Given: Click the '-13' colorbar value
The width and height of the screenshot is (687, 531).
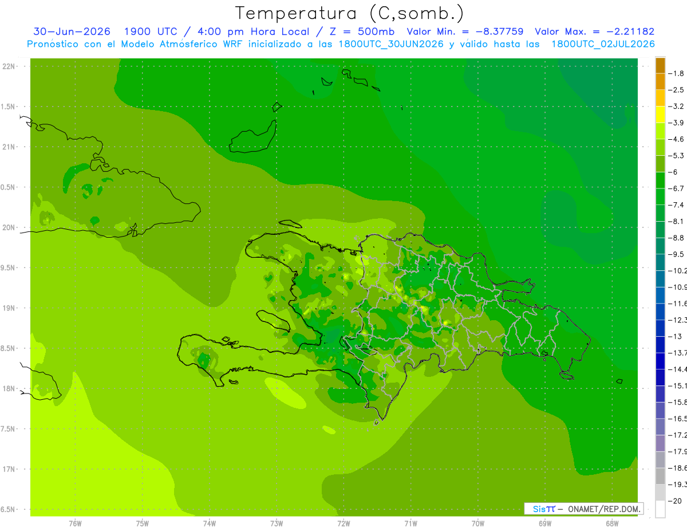Looking at the screenshot, I should [x=675, y=336].
